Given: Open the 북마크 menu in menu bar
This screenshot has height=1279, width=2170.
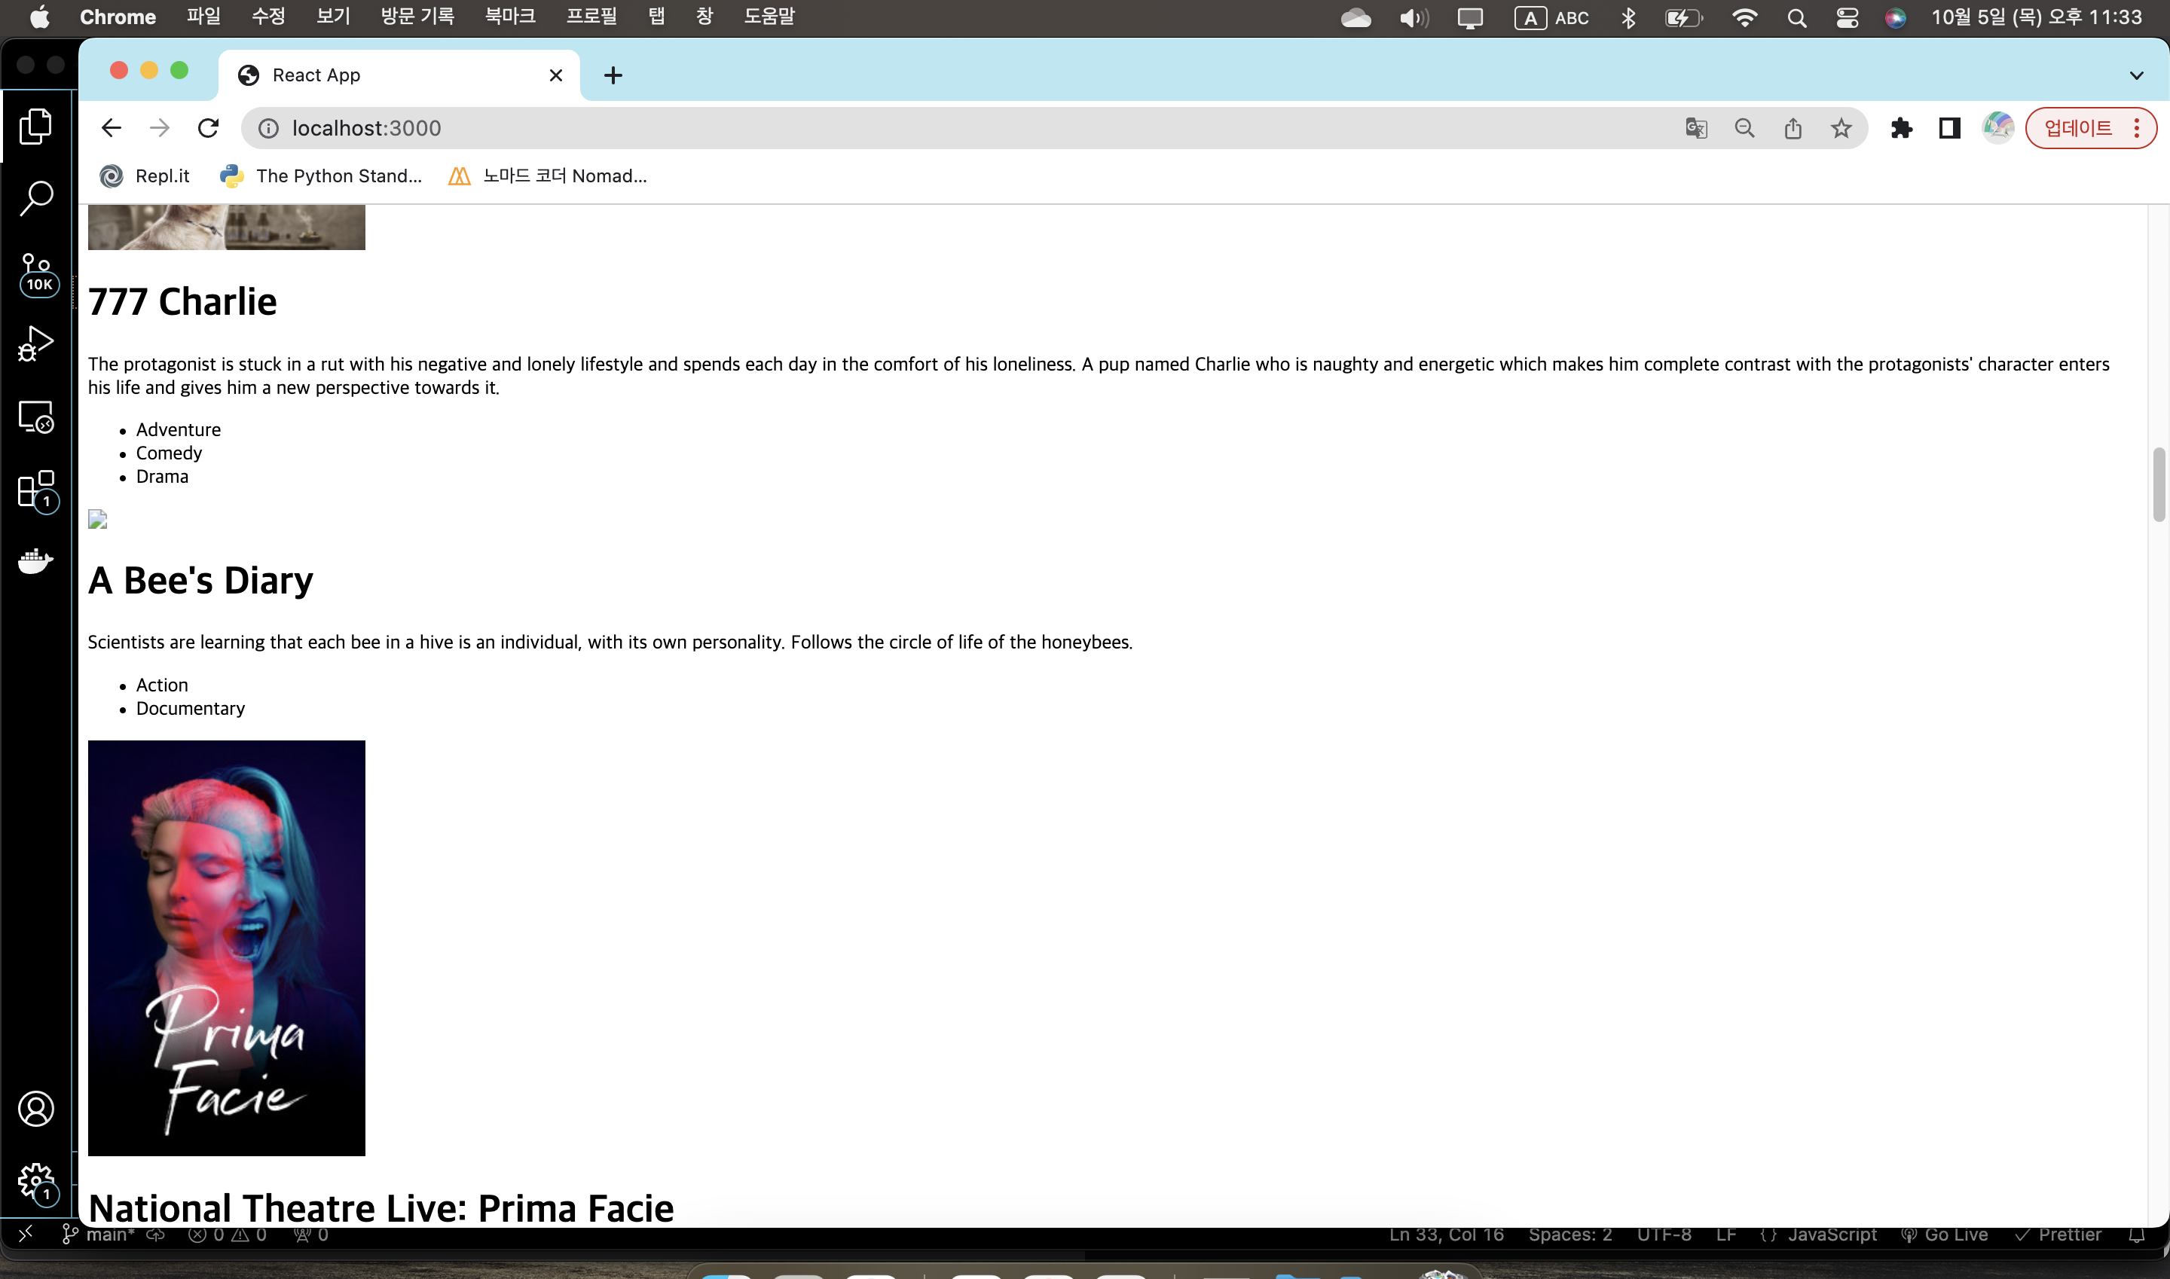Looking at the screenshot, I should pyautogui.click(x=509, y=17).
